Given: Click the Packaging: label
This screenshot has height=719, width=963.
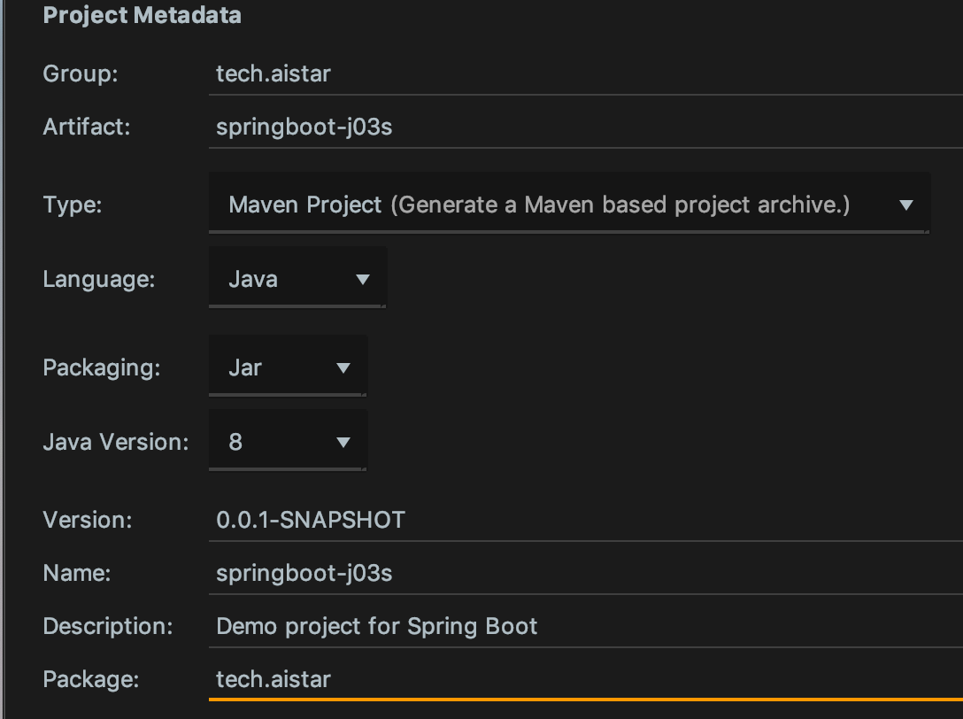Looking at the screenshot, I should [102, 368].
